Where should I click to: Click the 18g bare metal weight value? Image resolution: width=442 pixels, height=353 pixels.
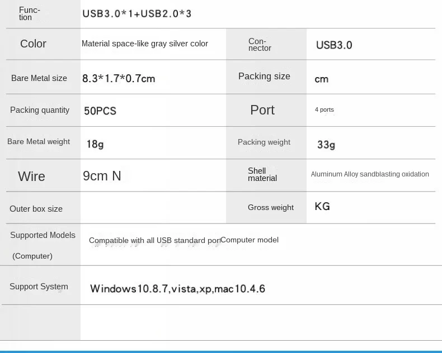click(x=95, y=144)
